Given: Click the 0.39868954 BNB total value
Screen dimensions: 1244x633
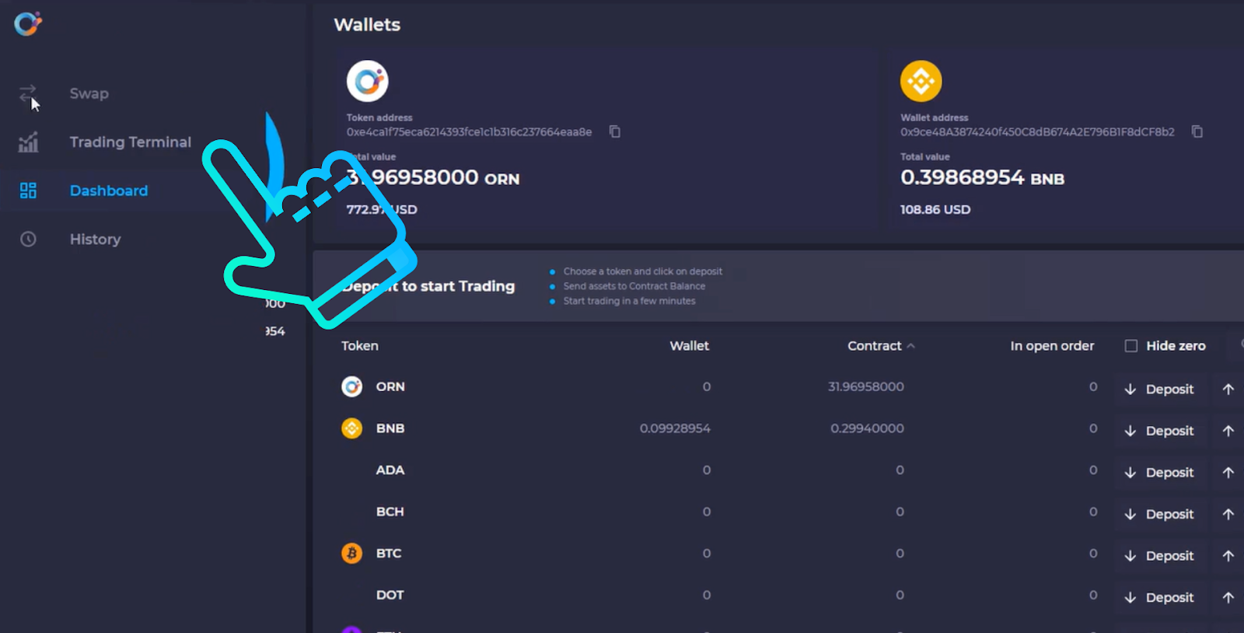Looking at the screenshot, I should [982, 178].
